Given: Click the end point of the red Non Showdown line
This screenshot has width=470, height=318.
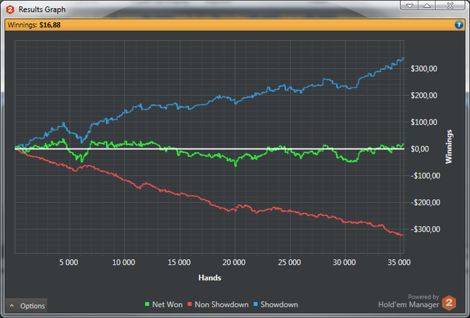Looking at the screenshot, I should click(x=403, y=235).
